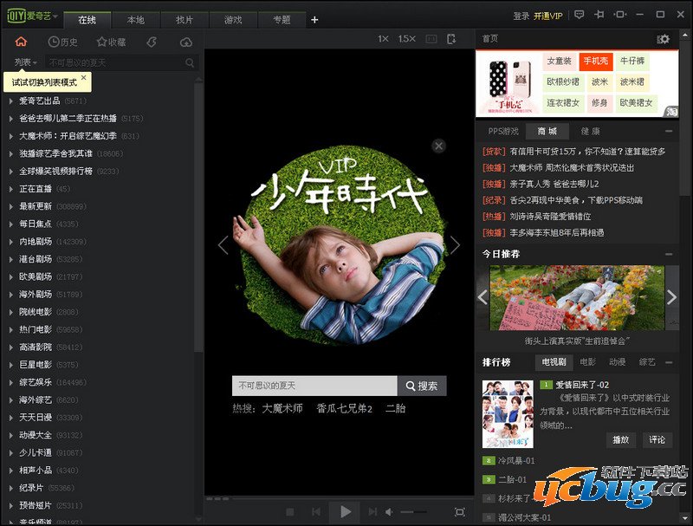693x526 pixels.
Task: Go to the home icon in sidebar
Action: tap(21, 42)
